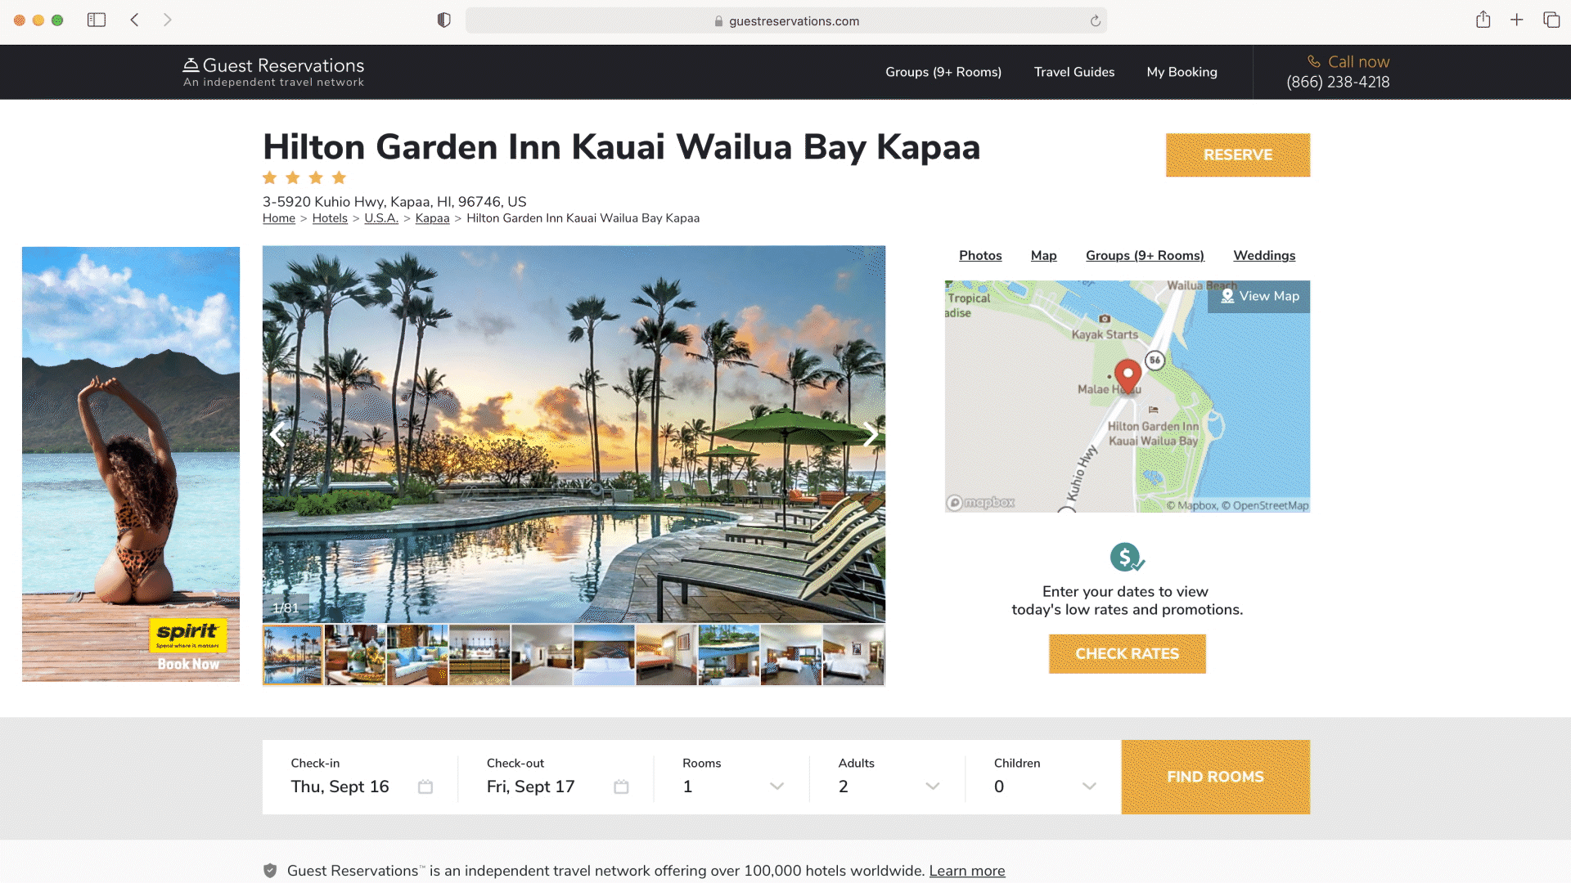Open the Kapaa breadcrumb link
This screenshot has width=1571, height=883.
(432, 218)
